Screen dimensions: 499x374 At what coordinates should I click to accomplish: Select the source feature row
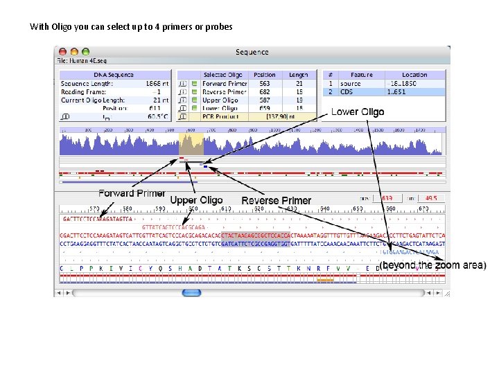384,84
